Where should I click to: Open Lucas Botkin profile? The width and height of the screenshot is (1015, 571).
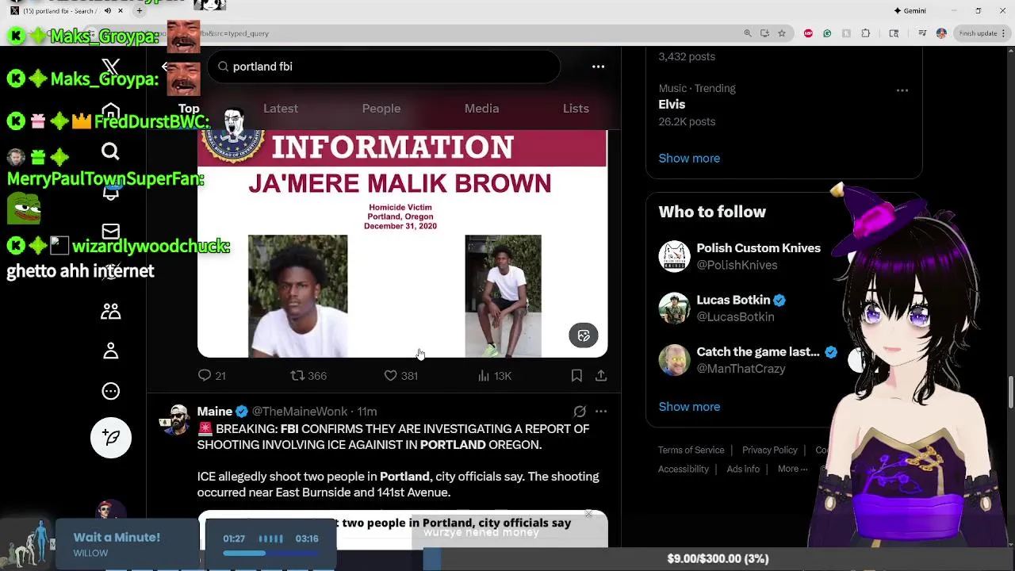pos(733,300)
